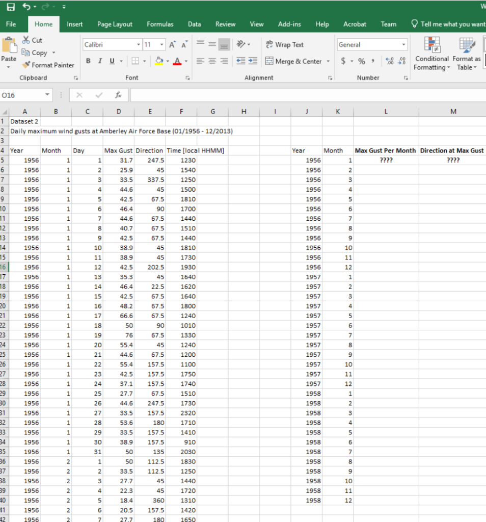Click the Save icon in the quick access toolbar
The image size is (486, 522).
click(11, 7)
